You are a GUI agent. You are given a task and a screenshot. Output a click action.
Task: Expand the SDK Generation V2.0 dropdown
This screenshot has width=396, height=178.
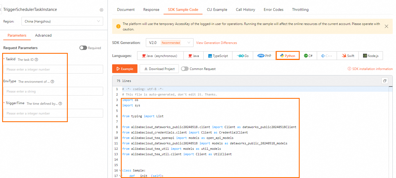coord(169,43)
